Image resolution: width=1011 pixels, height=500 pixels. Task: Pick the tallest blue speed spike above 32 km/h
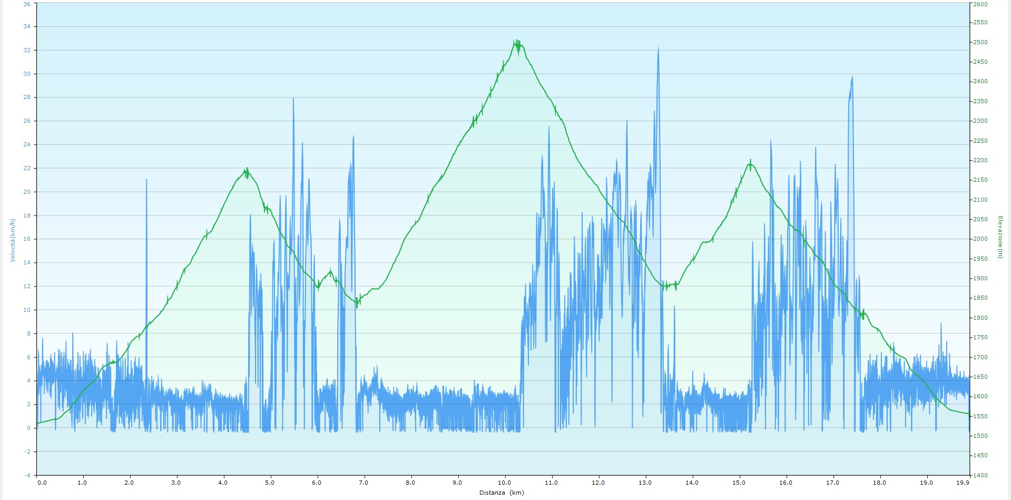(x=658, y=48)
